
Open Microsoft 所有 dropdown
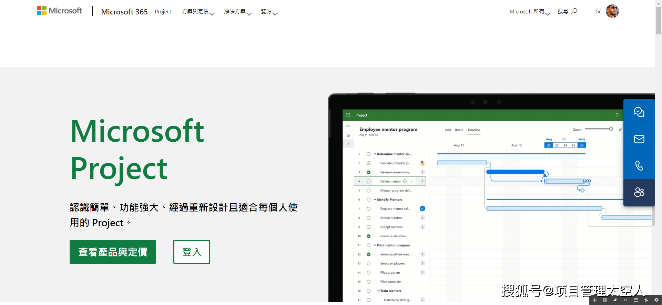tap(530, 12)
